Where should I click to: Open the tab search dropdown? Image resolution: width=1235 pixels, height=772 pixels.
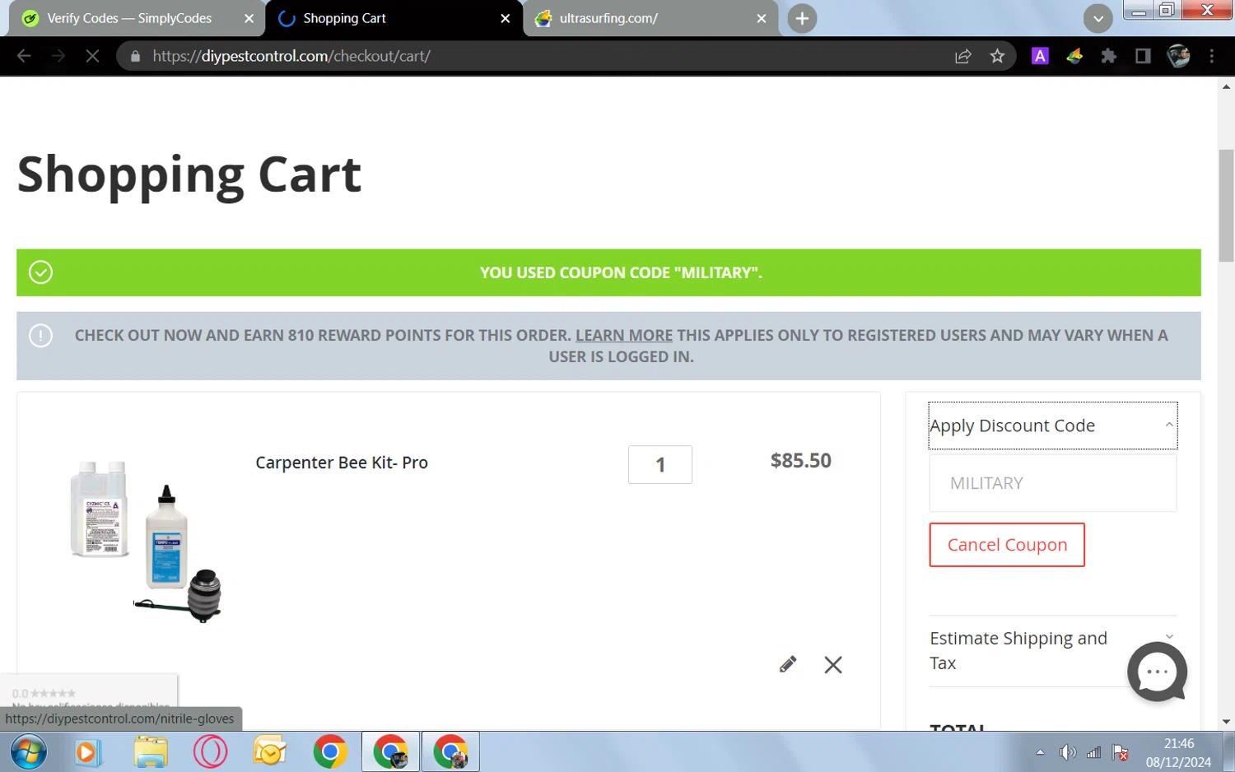tap(1098, 18)
